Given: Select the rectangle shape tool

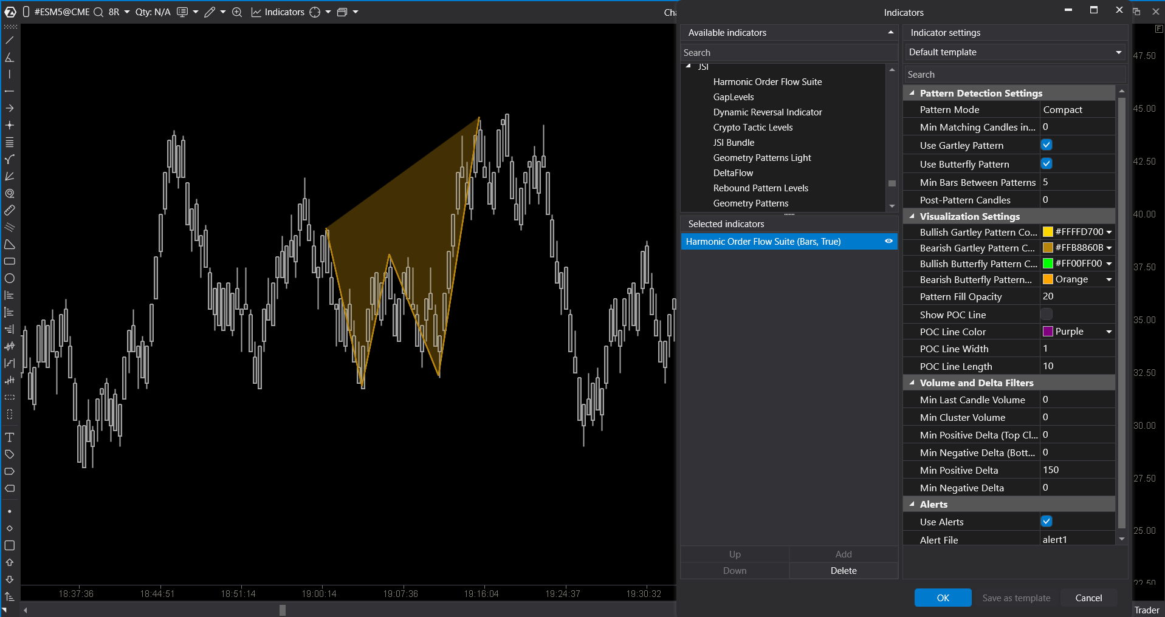Looking at the screenshot, I should point(9,261).
